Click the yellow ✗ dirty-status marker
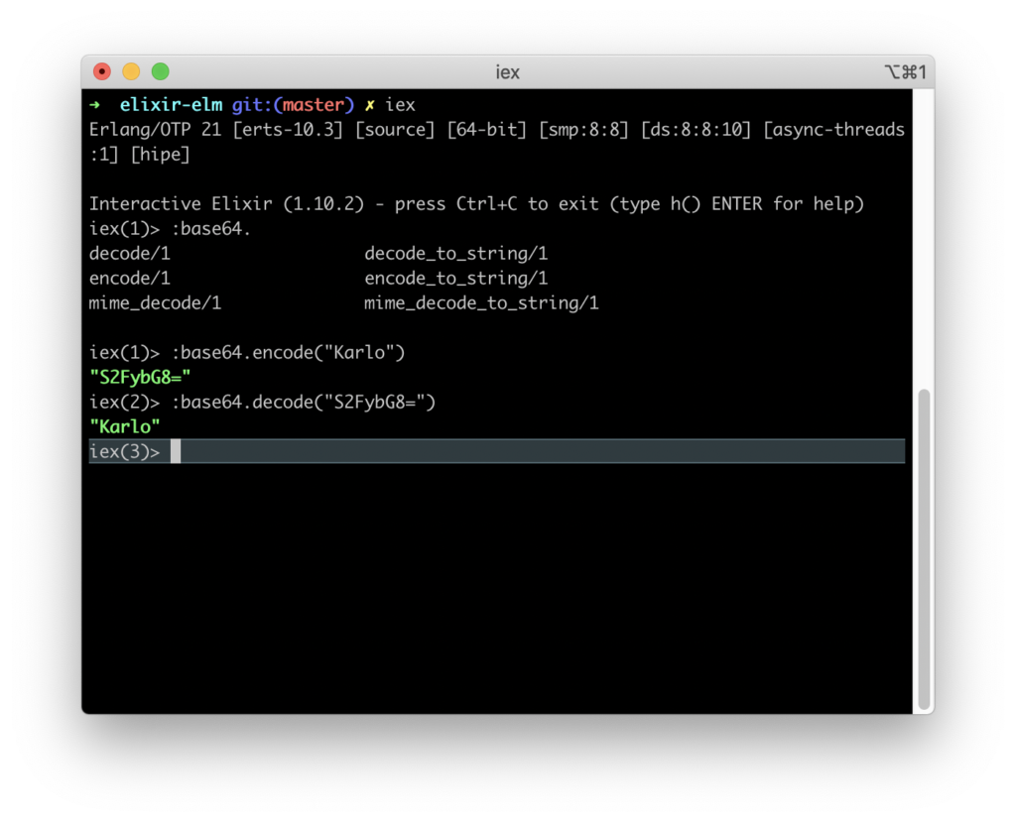 [369, 105]
